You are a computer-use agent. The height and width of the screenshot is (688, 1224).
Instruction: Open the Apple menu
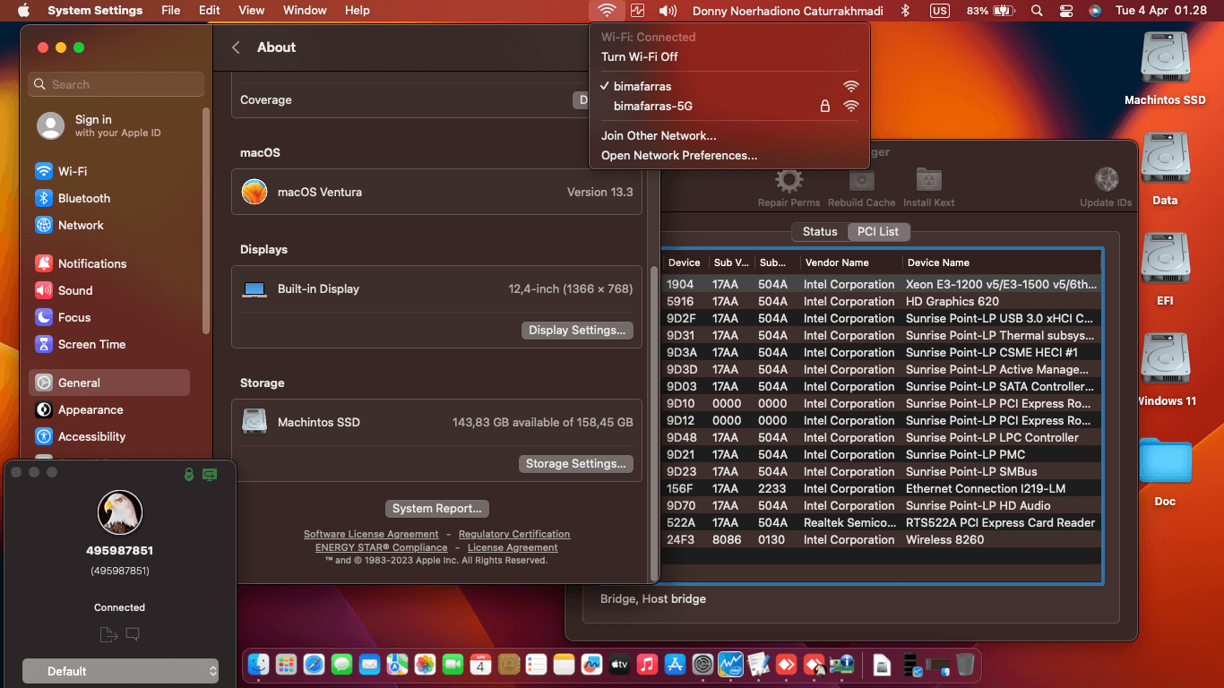coord(23,11)
